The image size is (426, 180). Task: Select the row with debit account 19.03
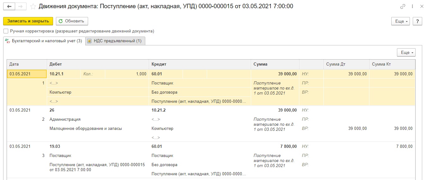click(211, 160)
